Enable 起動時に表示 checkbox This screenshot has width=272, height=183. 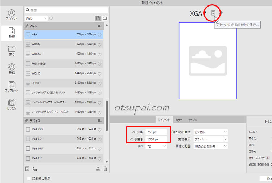pyautogui.click(x=29, y=178)
